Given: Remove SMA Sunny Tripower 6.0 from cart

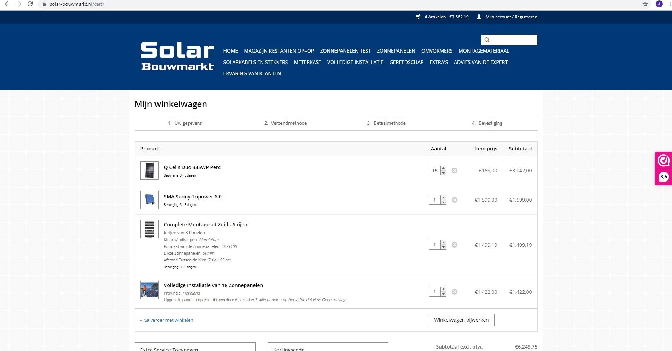Looking at the screenshot, I should [455, 200].
